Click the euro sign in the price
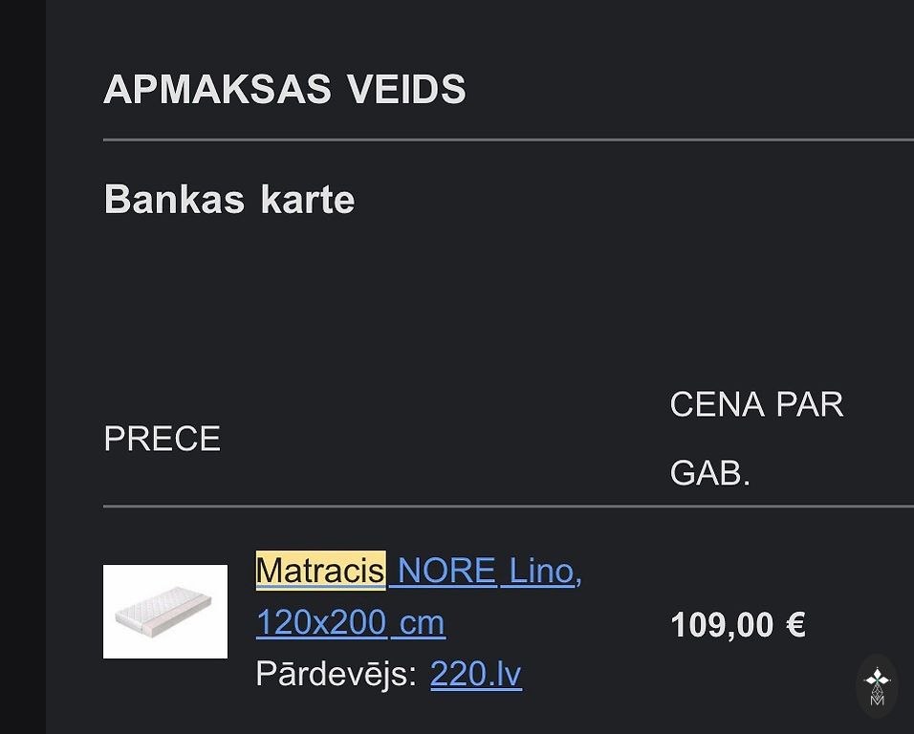Viewport: 914px width, 734px height. (x=795, y=626)
